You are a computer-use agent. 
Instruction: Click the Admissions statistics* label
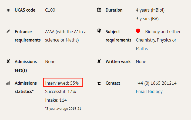[26, 87]
